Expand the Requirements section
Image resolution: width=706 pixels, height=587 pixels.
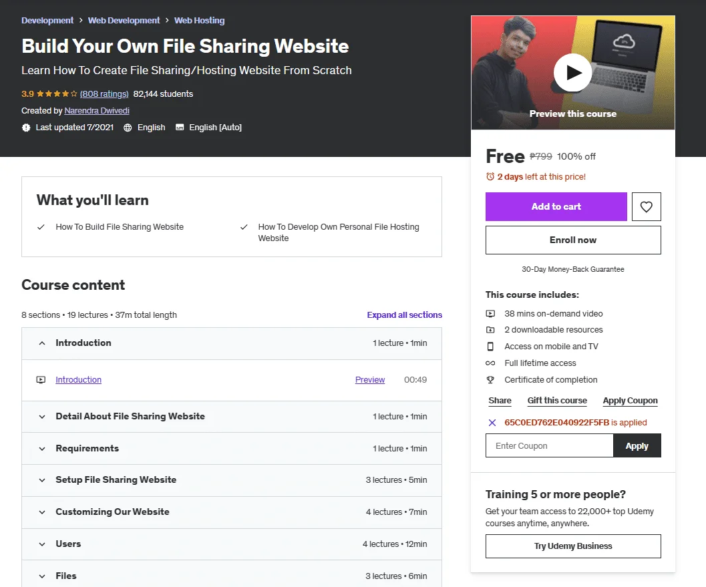pos(231,448)
